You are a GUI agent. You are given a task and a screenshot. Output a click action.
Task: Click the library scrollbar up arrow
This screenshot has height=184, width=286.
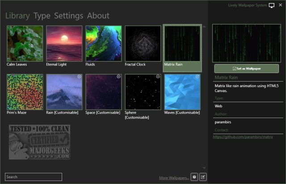coord(204,27)
